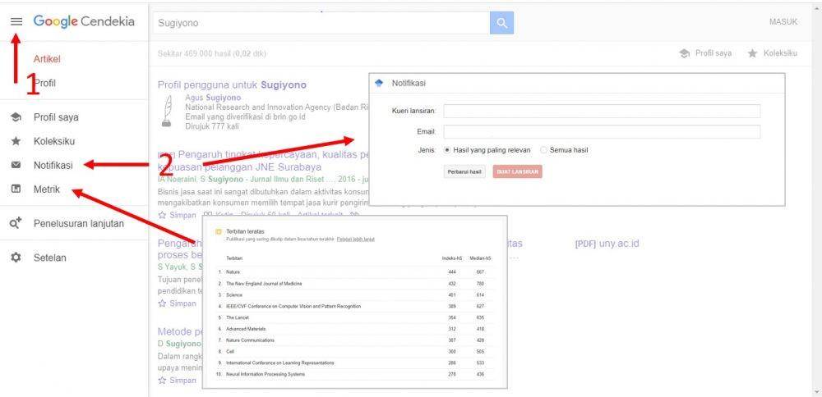
Task: Click the search box containing Sugiyono
Action: (x=322, y=23)
